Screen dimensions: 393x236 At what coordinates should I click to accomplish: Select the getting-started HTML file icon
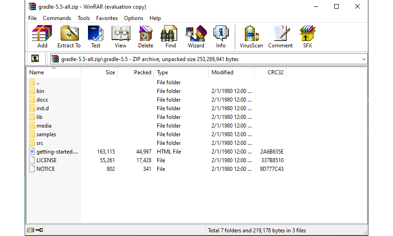pyautogui.click(x=32, y=151)
